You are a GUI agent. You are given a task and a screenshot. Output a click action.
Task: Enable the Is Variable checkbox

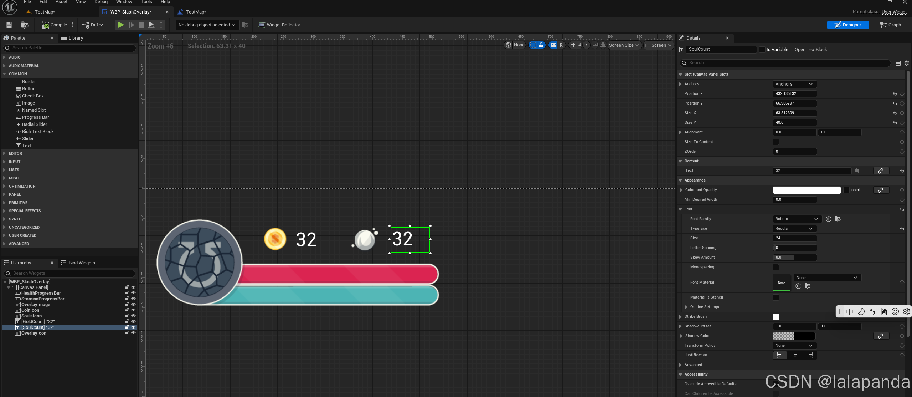pos(762,50)
